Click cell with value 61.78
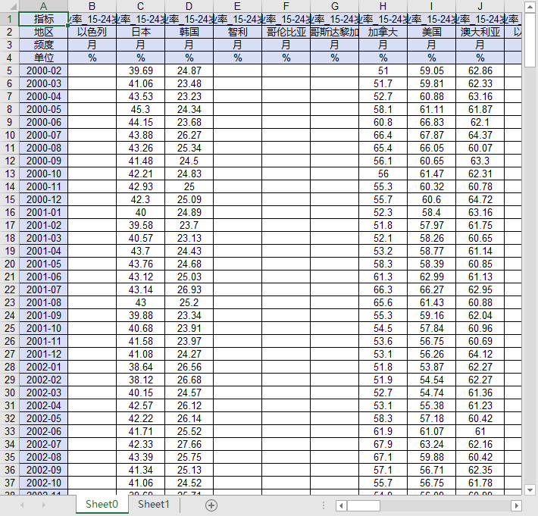The width and height of the screenshot is (538, 516). pos(480,483)
